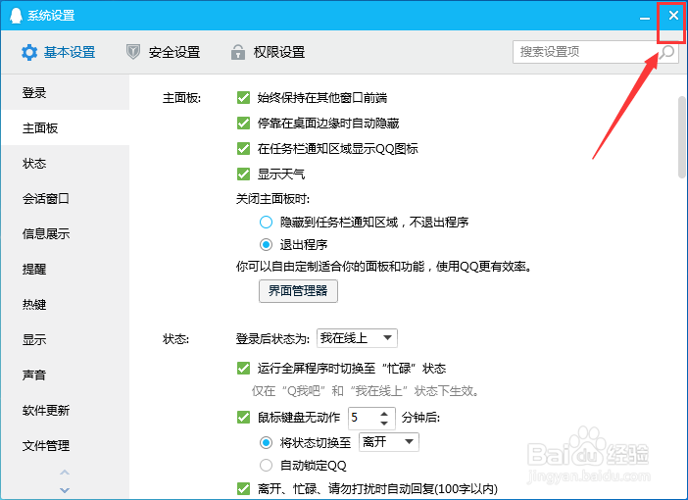Image resolution: width=688 pixels, height=500 pixels.
Task: Toggle 停靠在桌面边缘时自动隐藏 checkbox
Action: 243,123
